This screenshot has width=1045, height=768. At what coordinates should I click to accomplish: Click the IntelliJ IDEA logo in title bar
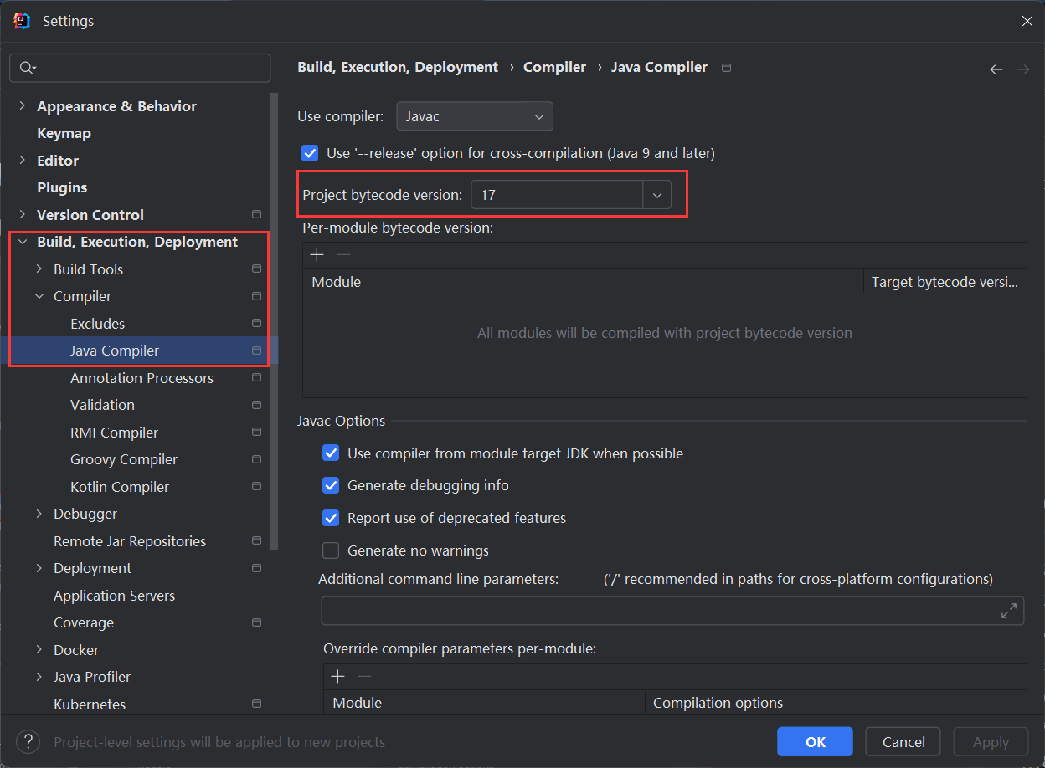pyautogui.click(x=22, y=21)
